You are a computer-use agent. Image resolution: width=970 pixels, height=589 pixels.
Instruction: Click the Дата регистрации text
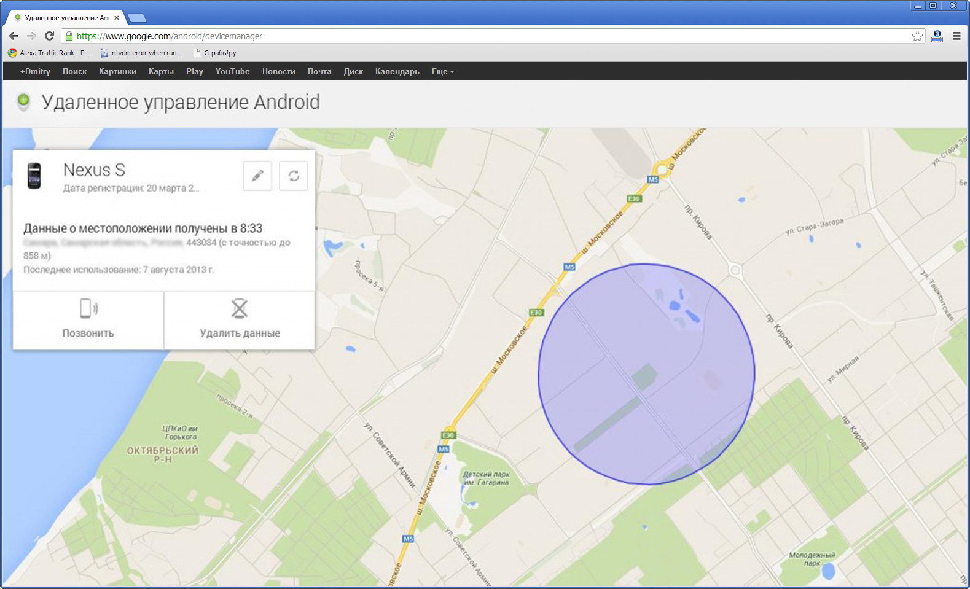click(131, 188)
